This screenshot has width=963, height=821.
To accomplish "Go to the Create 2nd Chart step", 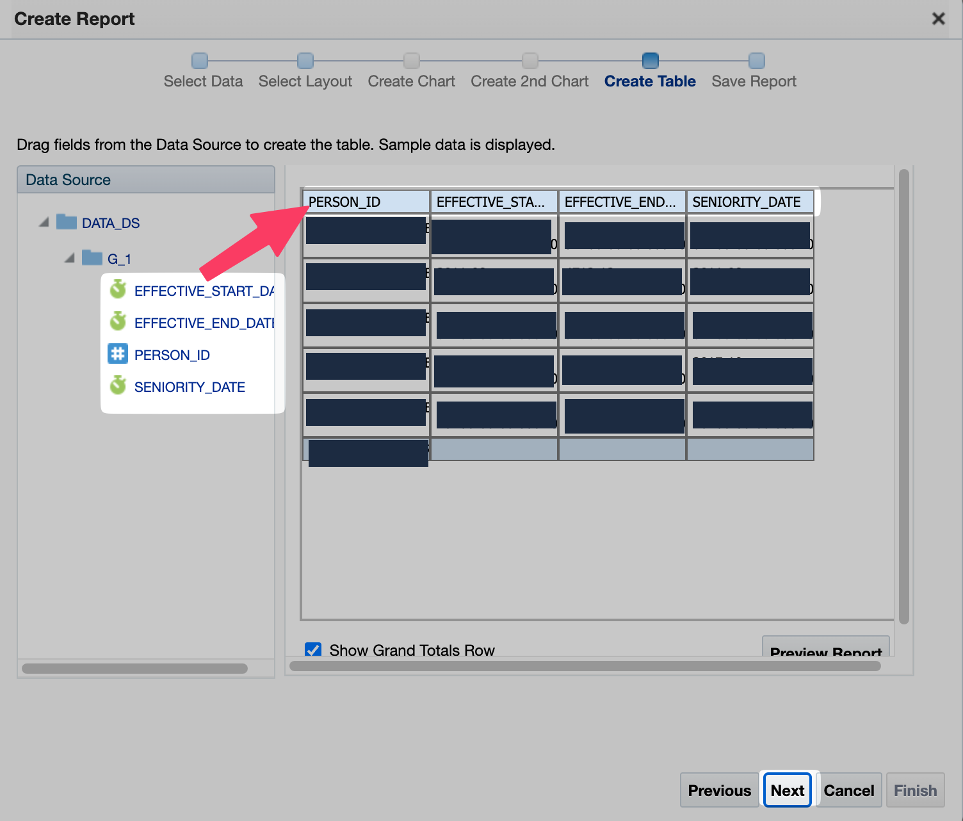I will point(530,81).
